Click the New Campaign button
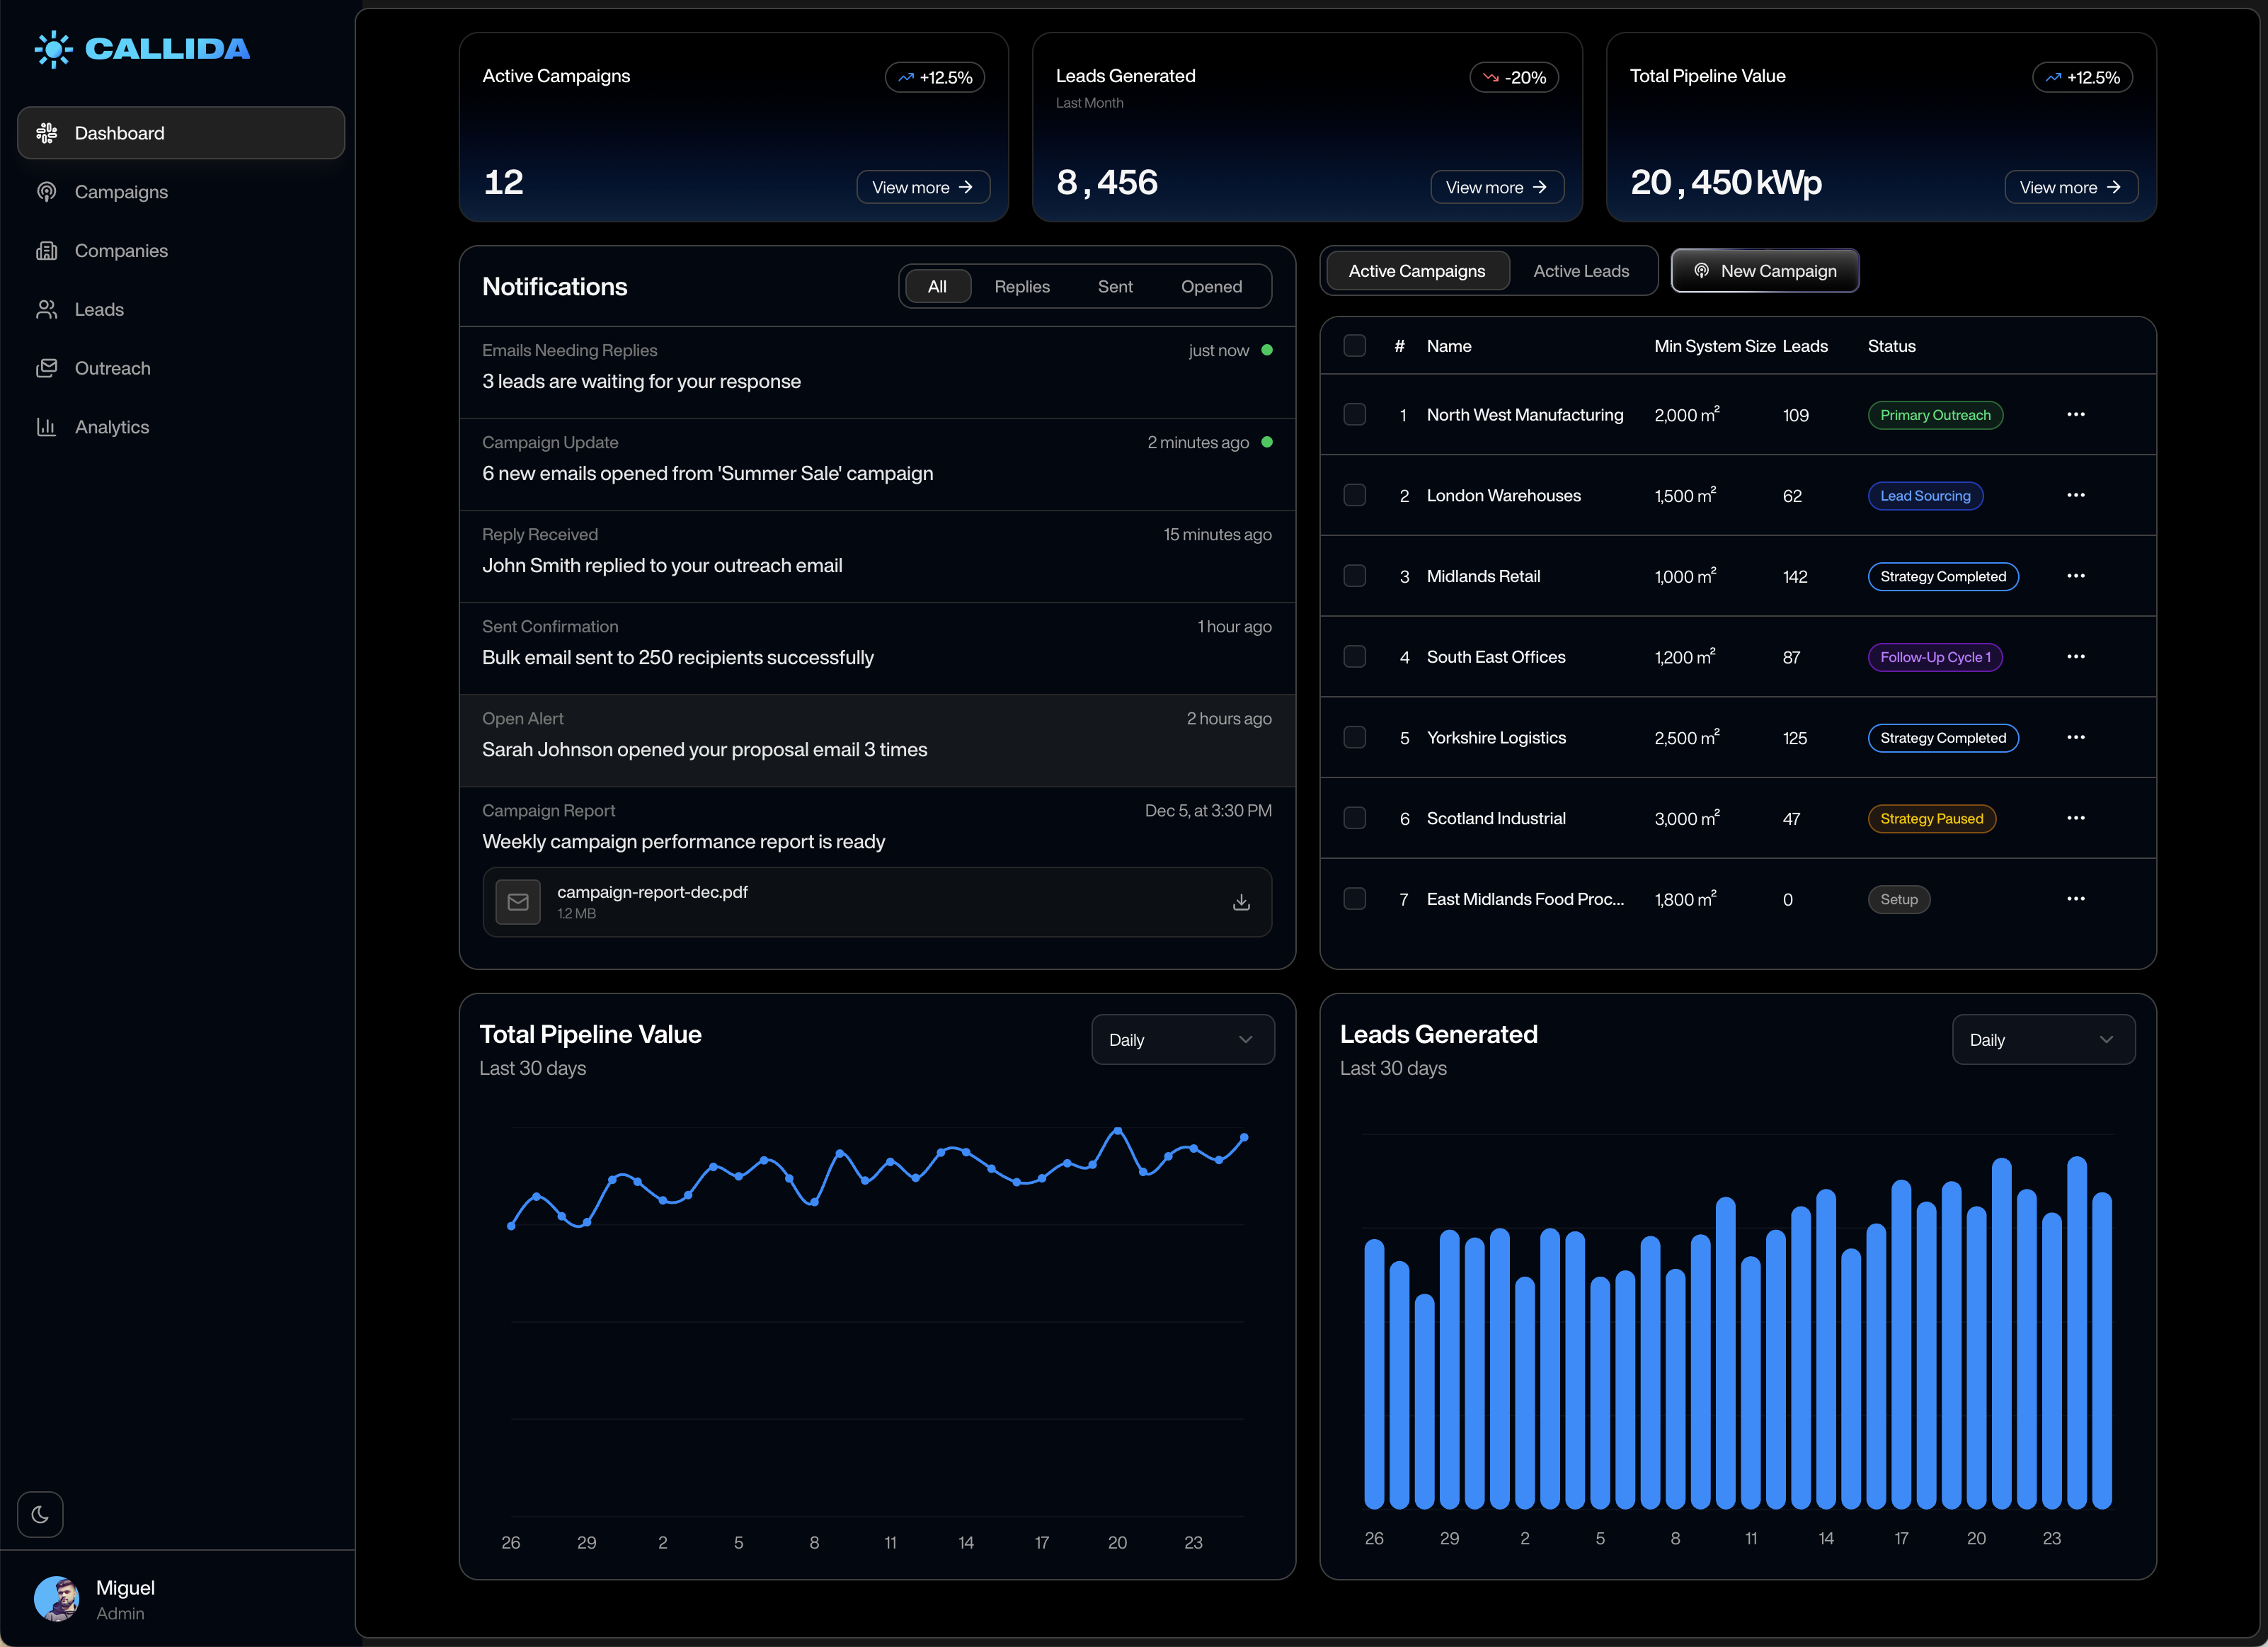2268x1647 pixels. [x=1764, y=270]
